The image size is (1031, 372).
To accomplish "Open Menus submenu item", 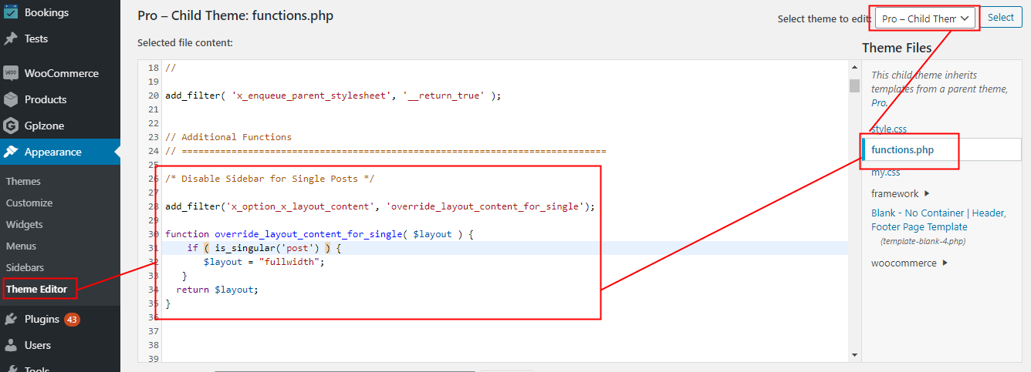I will pyautogui.click(x=21, y=246).
